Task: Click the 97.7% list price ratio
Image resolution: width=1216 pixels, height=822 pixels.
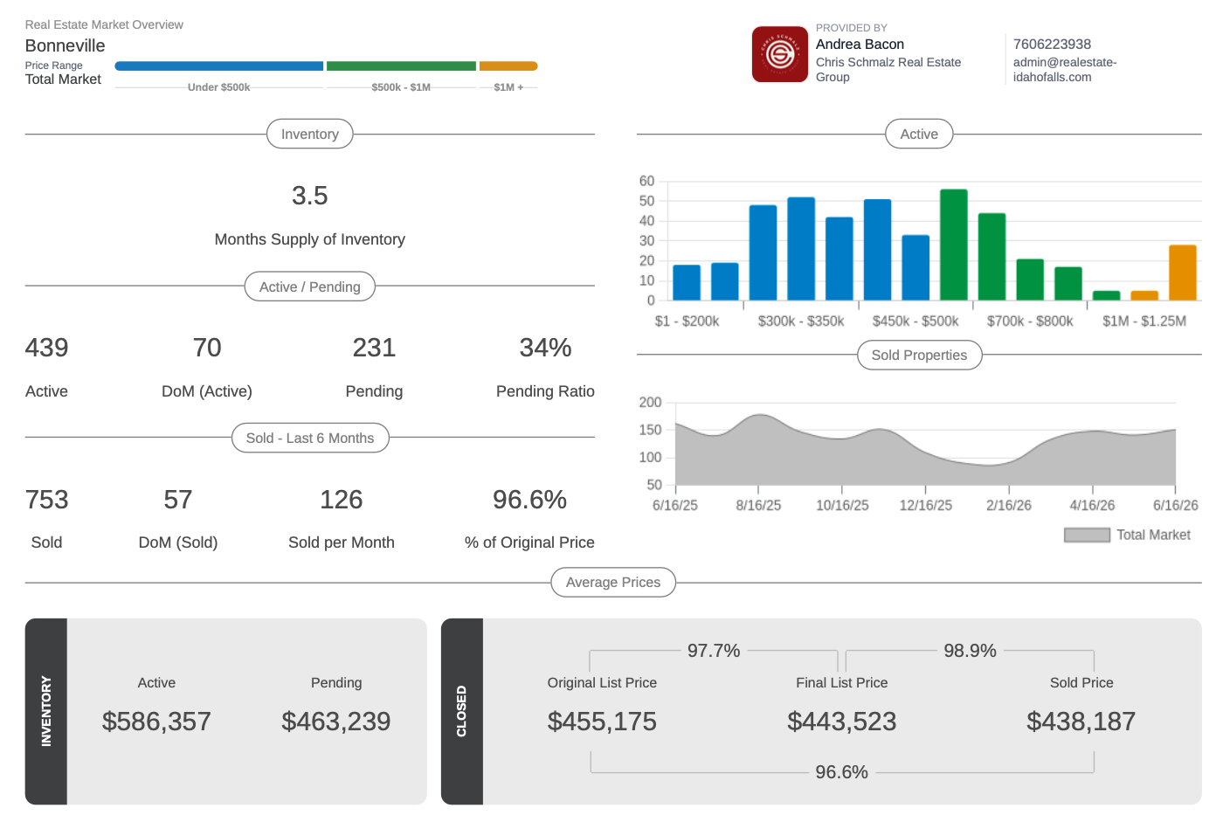Action: 714,651
